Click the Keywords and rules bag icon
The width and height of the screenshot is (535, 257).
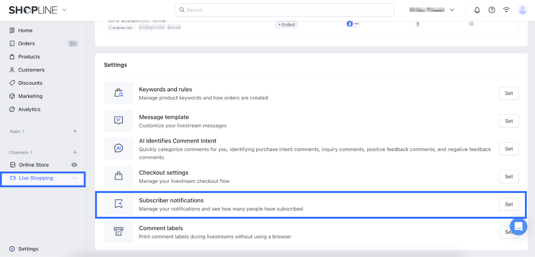pos(119,93)
